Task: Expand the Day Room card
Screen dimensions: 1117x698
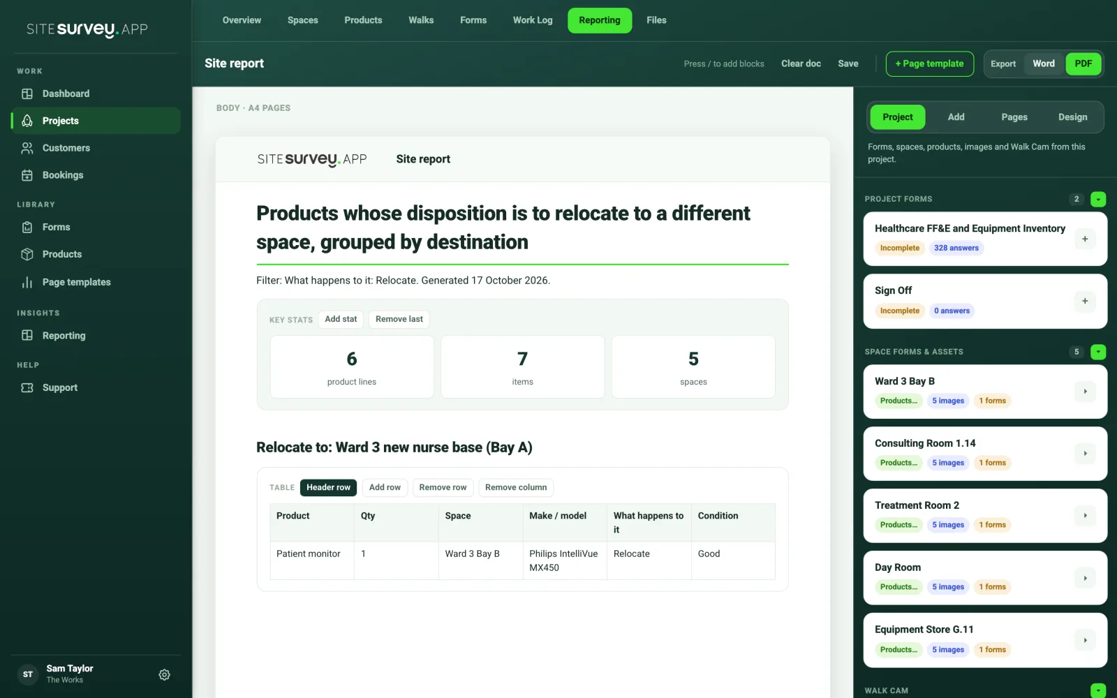Action: pyautogui.click(x=1085, y=578)
